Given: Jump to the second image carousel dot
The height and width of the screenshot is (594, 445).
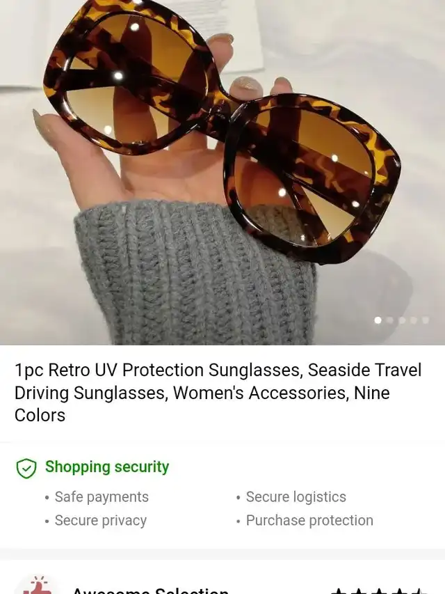Looking at the screenshot, I should (390, 320).
